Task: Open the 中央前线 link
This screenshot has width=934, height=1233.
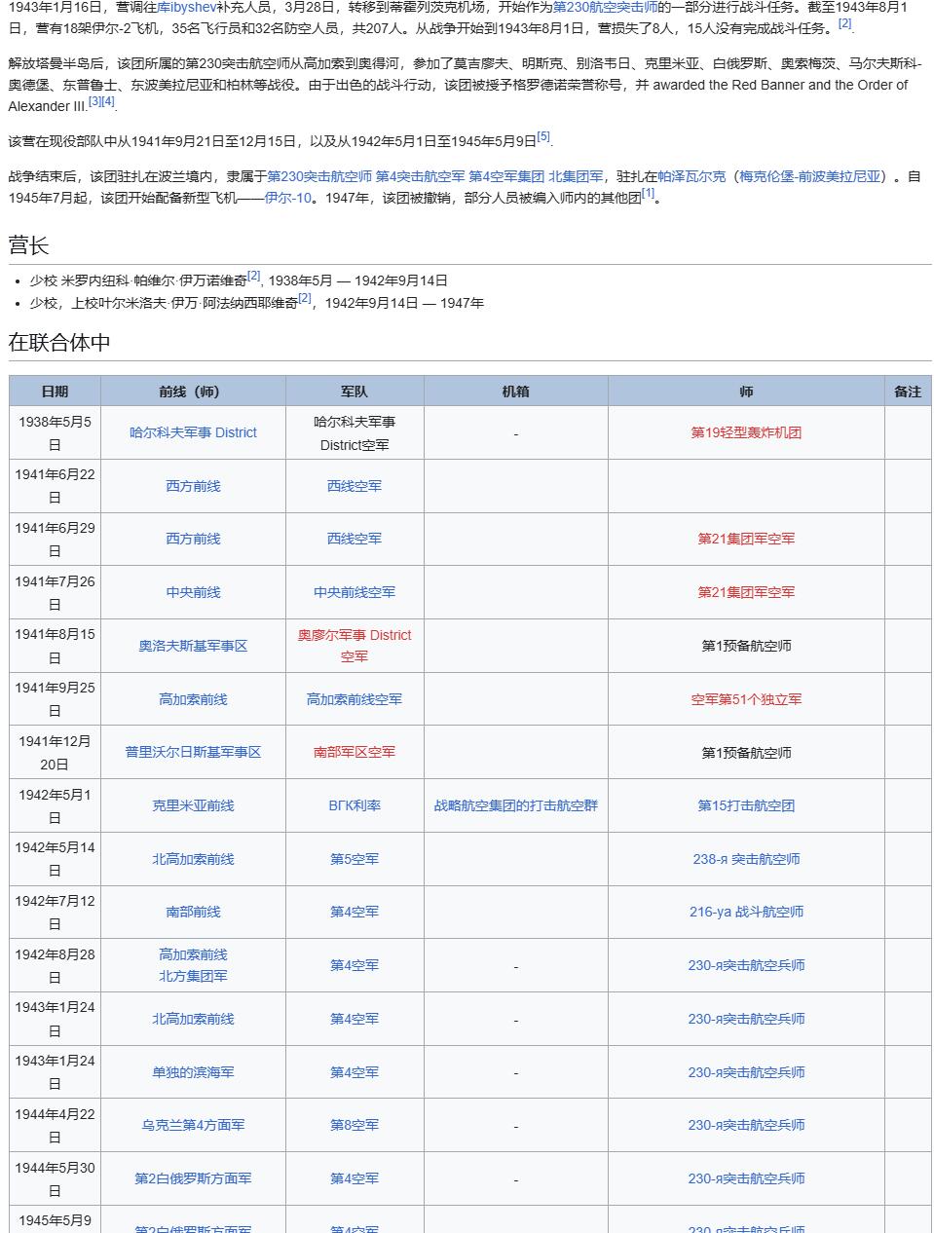Action: (193, 592)
